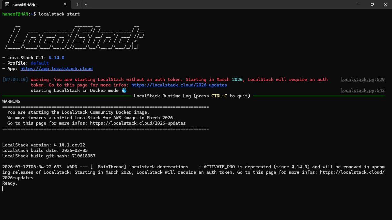Click the build git hash 710618057
392x220 pixels.
point(84,156)
